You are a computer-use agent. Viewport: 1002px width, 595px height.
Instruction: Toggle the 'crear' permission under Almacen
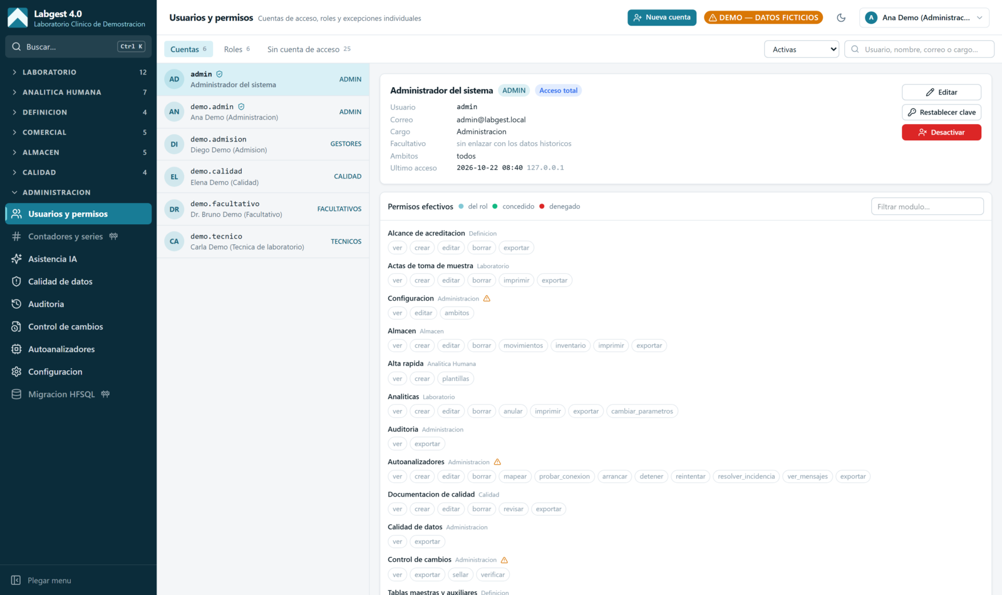(422, 346)
